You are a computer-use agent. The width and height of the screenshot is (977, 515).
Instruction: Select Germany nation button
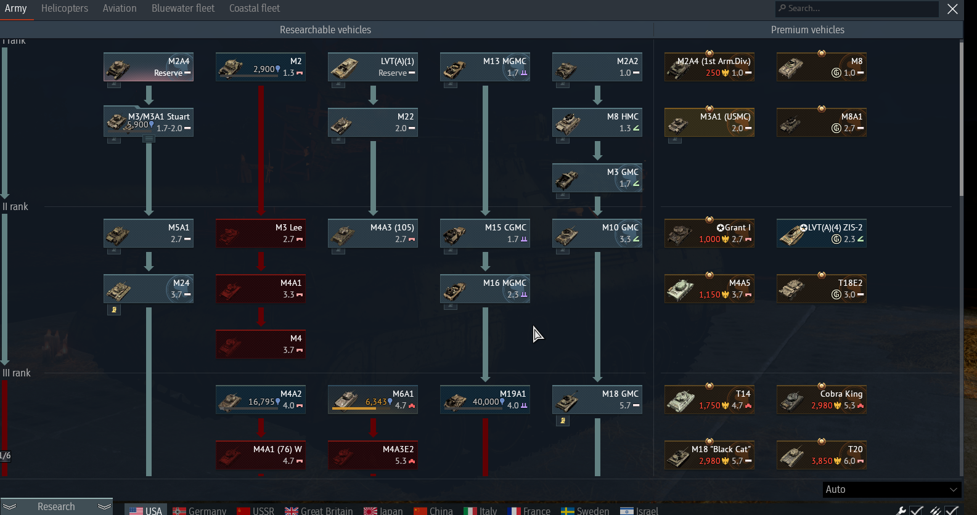pyautogui.click(x=200, y=511)
